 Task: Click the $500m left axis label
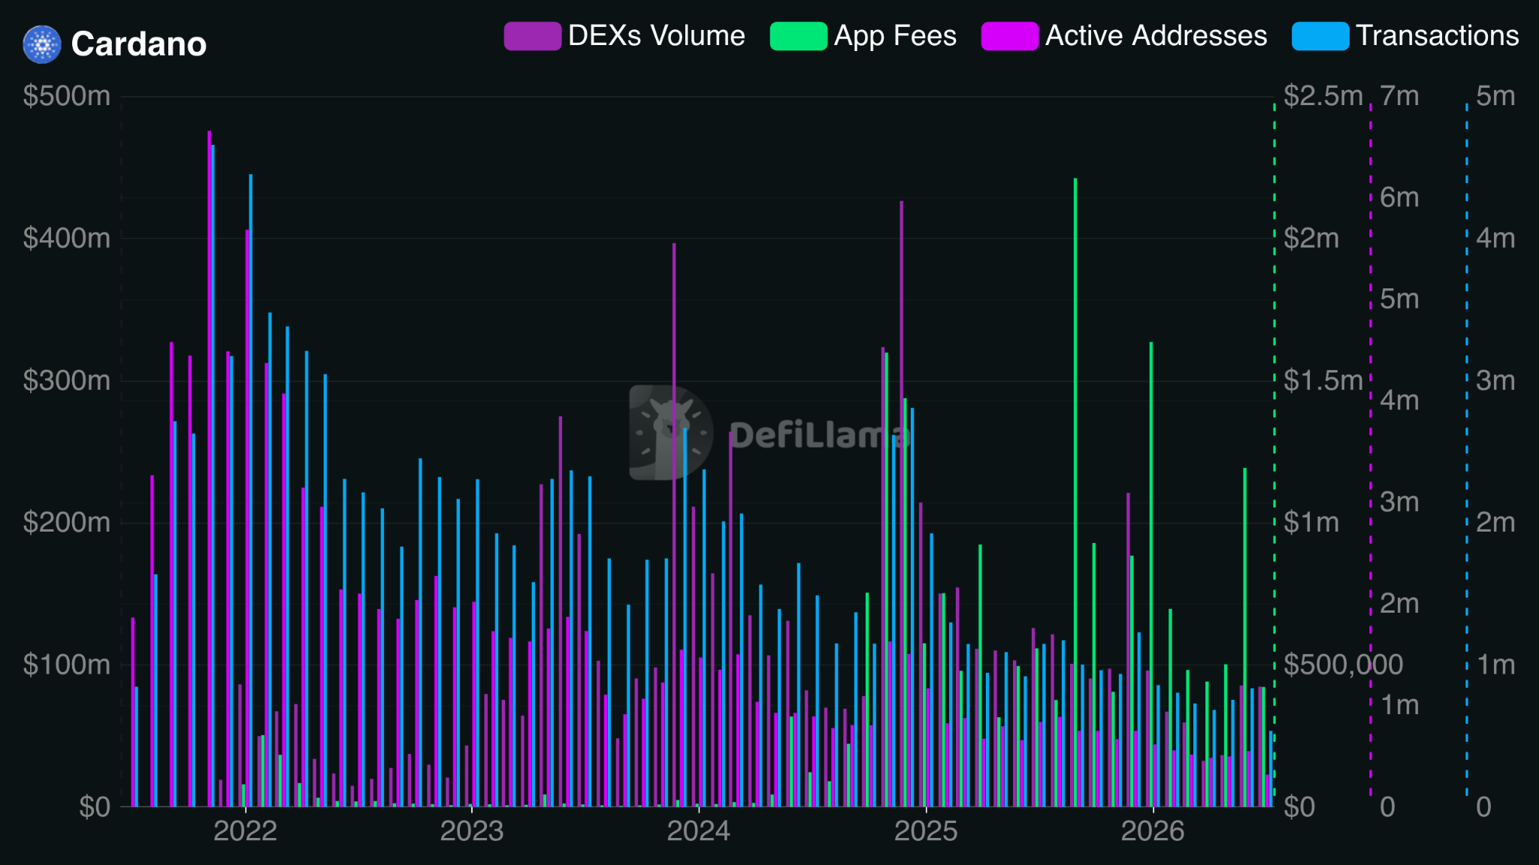[x=66, y=96]
